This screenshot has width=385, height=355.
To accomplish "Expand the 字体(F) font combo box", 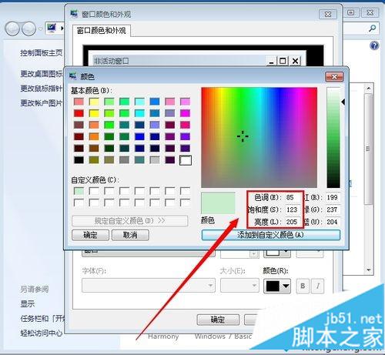I will point(149,286).
